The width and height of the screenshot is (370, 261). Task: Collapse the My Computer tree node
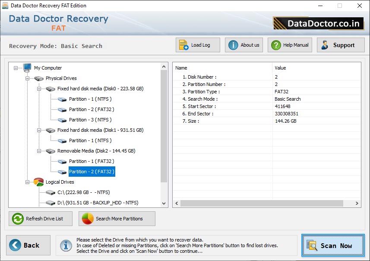16,68
